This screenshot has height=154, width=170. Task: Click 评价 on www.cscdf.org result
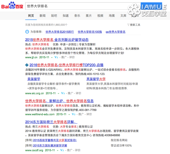tap(78, 150)
